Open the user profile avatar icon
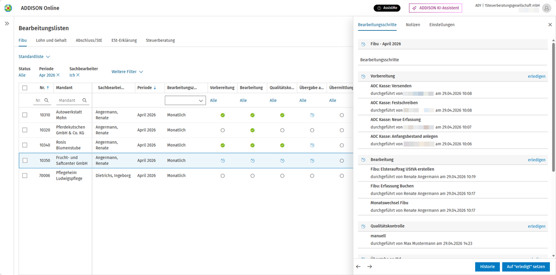Screen dimensions: 556x275 point(546,8)
